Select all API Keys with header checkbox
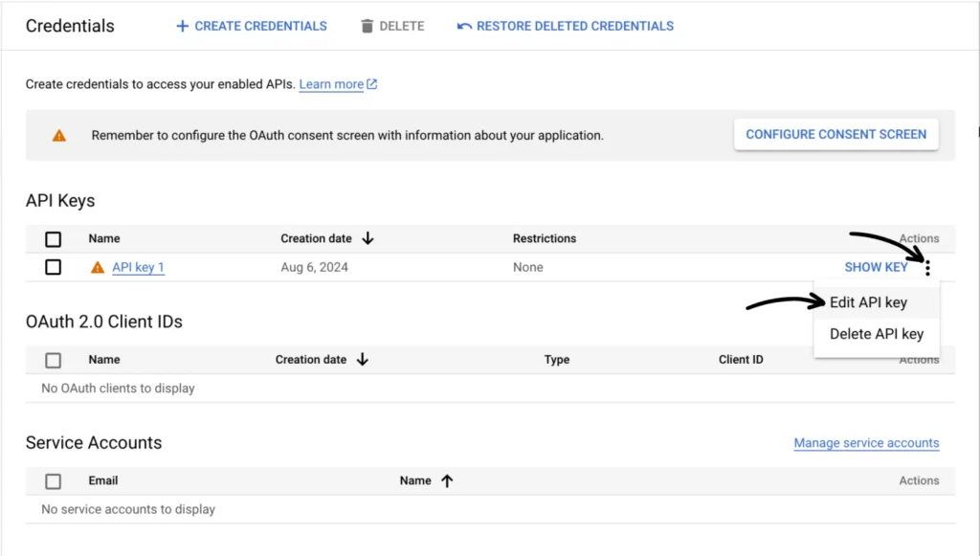This screenshot has width=980, height=556. pos(54,239)
